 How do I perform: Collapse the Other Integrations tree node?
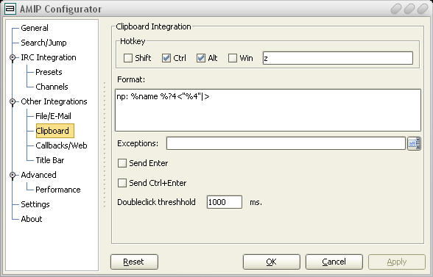point(13,101)
